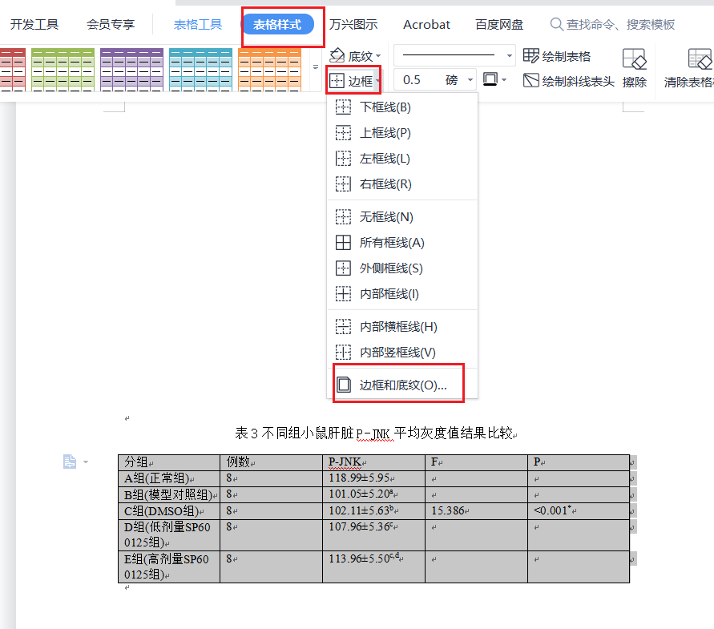Viewport: 714px width, 629px height.
Task: Open the line style dropdown
Action: pos(510,56)
